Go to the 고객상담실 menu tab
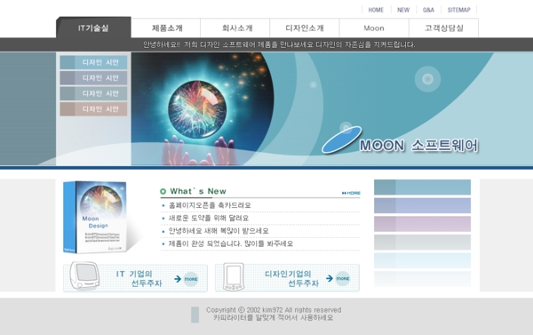Screen dimensions: 533x335 click(x=443, y=28)
